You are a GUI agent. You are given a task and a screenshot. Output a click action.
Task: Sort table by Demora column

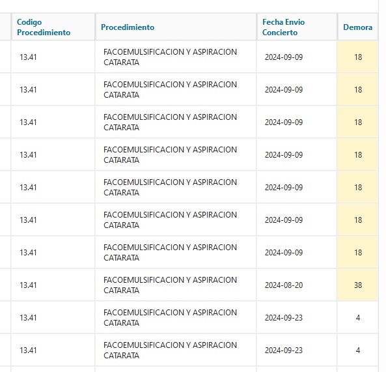click(358, 27)
